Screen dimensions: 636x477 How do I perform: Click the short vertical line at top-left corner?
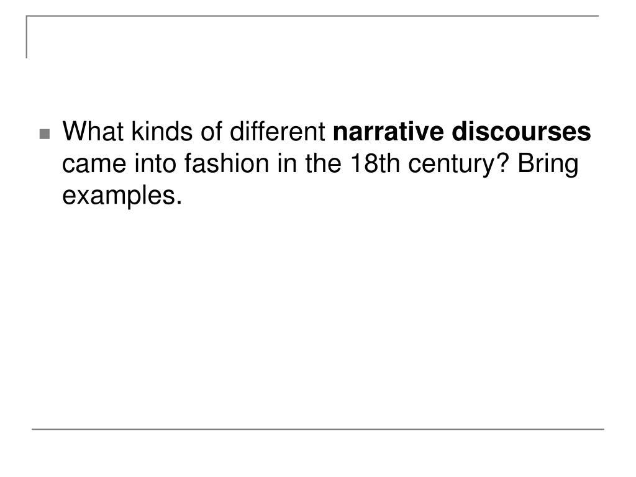(27, 37)
